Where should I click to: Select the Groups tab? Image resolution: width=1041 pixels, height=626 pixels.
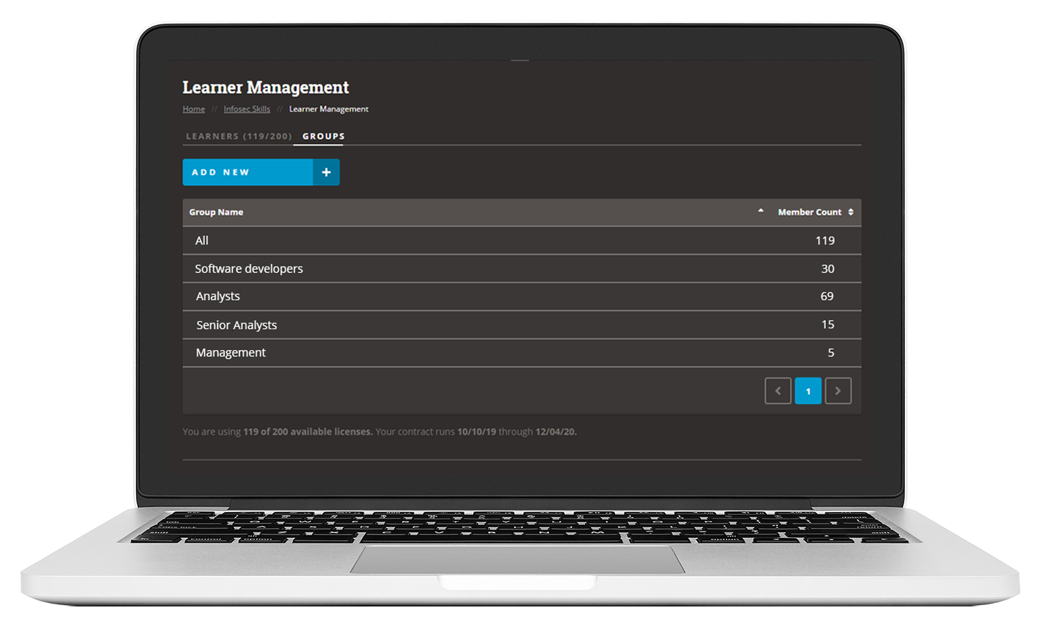(x=323, y=136)
